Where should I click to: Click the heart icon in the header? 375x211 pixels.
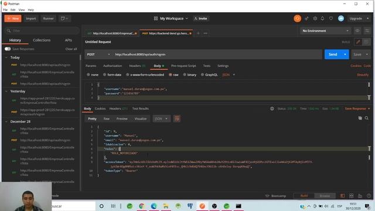(x=330, y=18)
